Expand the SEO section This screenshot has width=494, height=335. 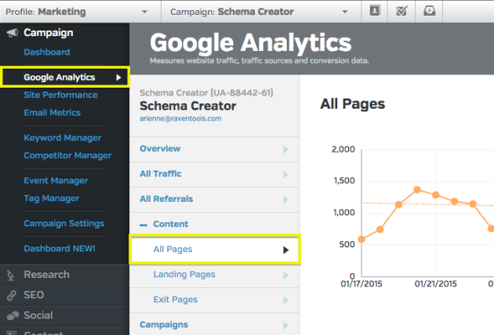coord(64,295)
